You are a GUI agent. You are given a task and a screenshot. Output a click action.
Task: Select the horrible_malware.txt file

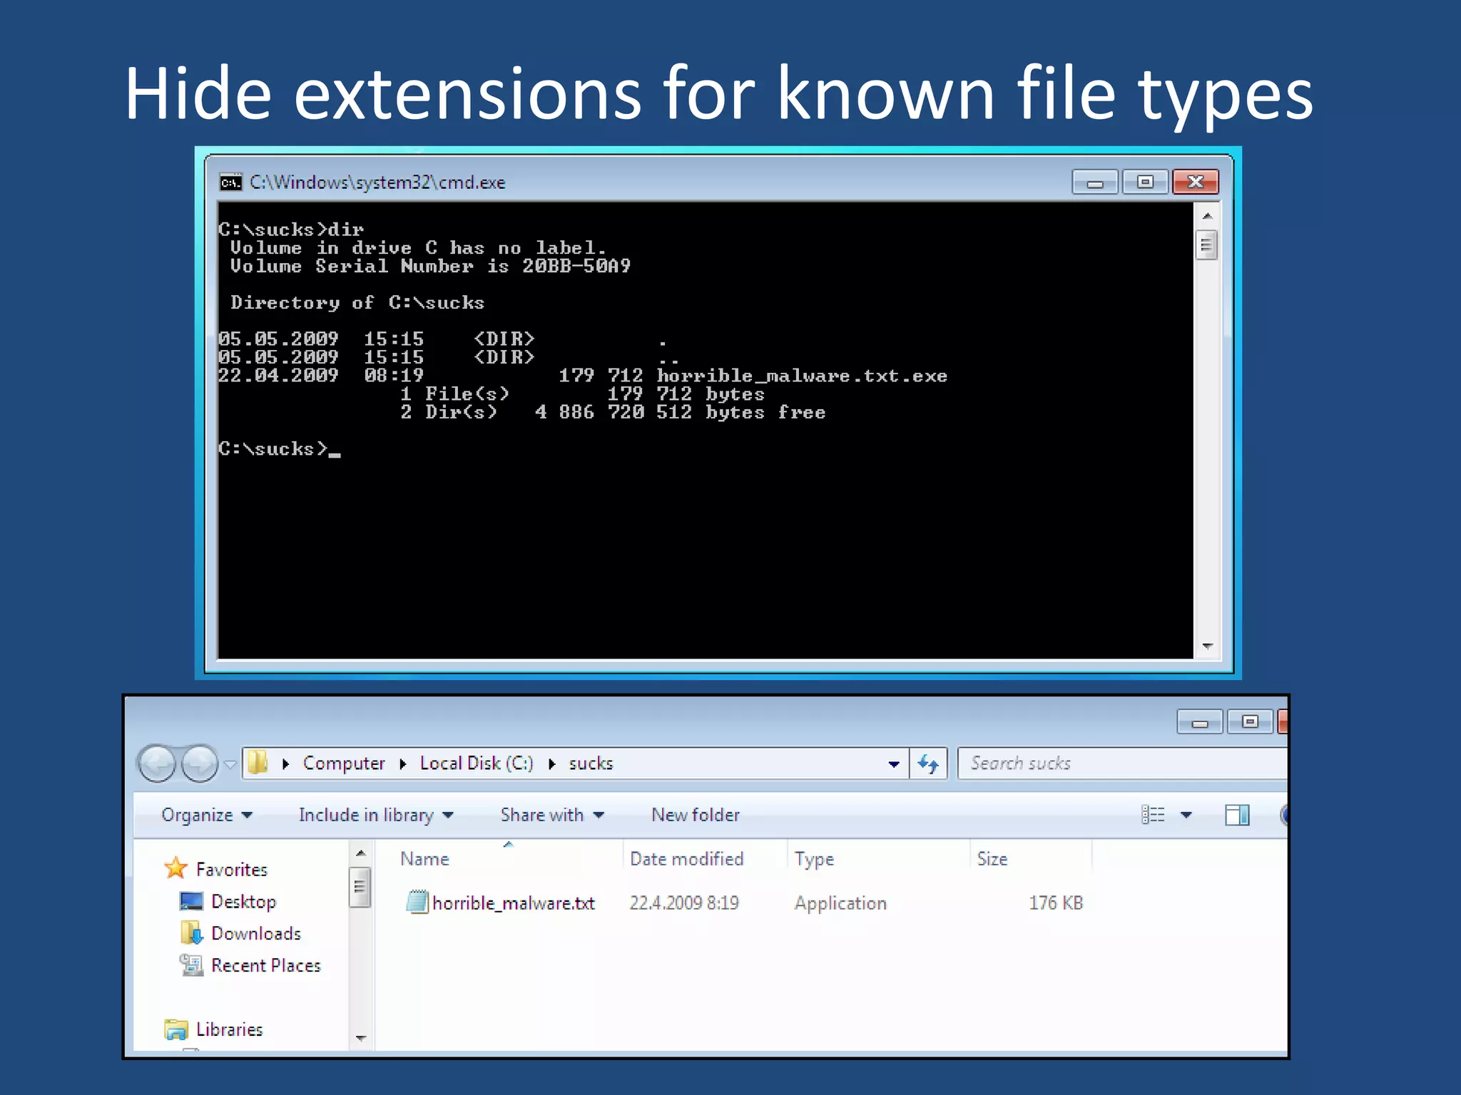[x=513, y=903]
